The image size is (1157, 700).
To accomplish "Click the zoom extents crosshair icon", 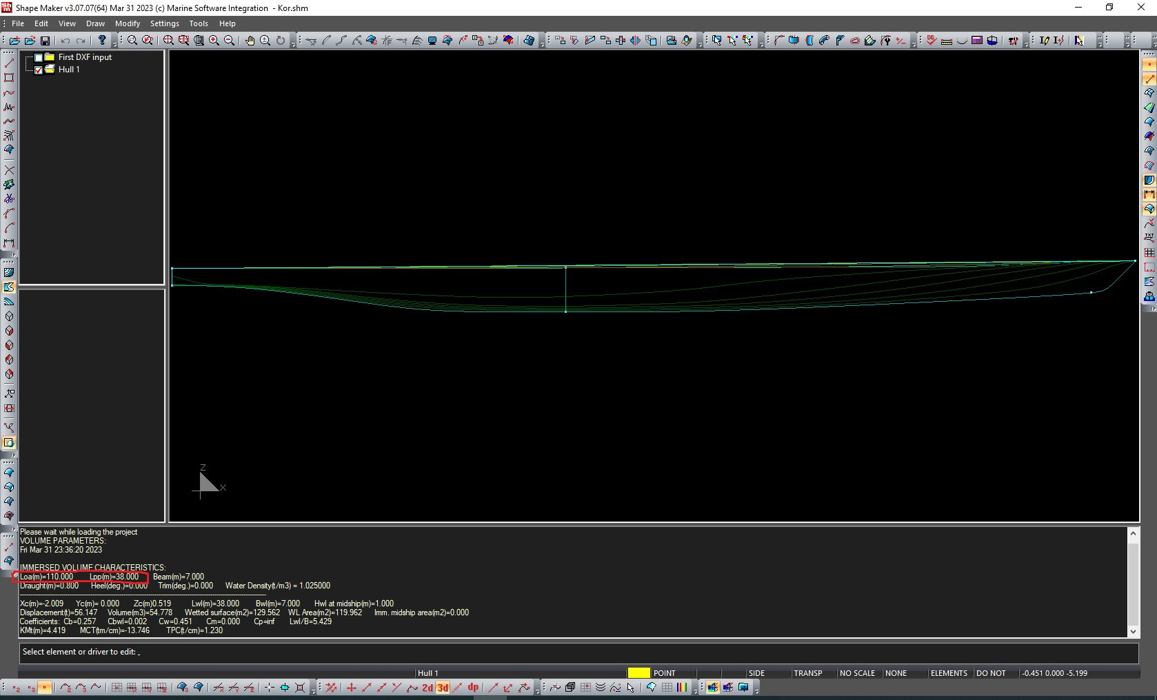I will pos(169,41).
